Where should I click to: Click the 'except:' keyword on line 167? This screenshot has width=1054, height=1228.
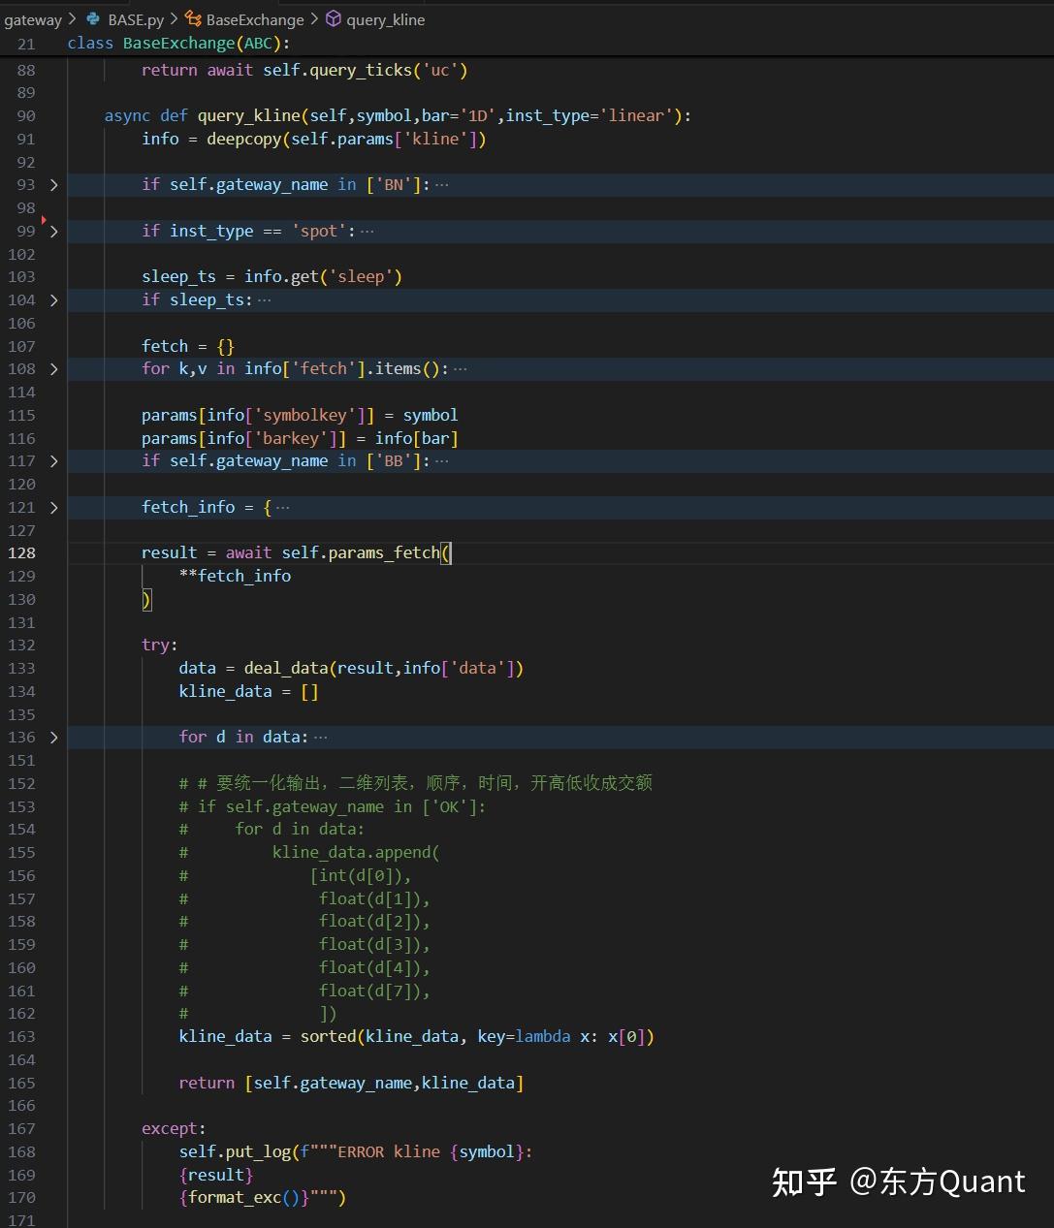pos(174,1129)
